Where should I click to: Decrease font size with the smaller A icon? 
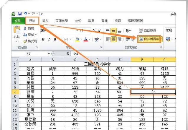tap(100, 30)
